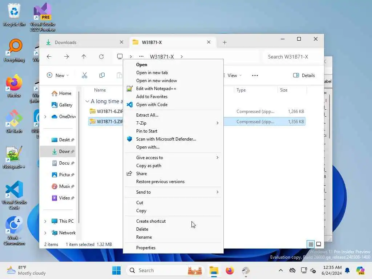This screenshot has height=279, width=372.
Task: Open the notification bell in taskbar
Action: tap(347, 270)
